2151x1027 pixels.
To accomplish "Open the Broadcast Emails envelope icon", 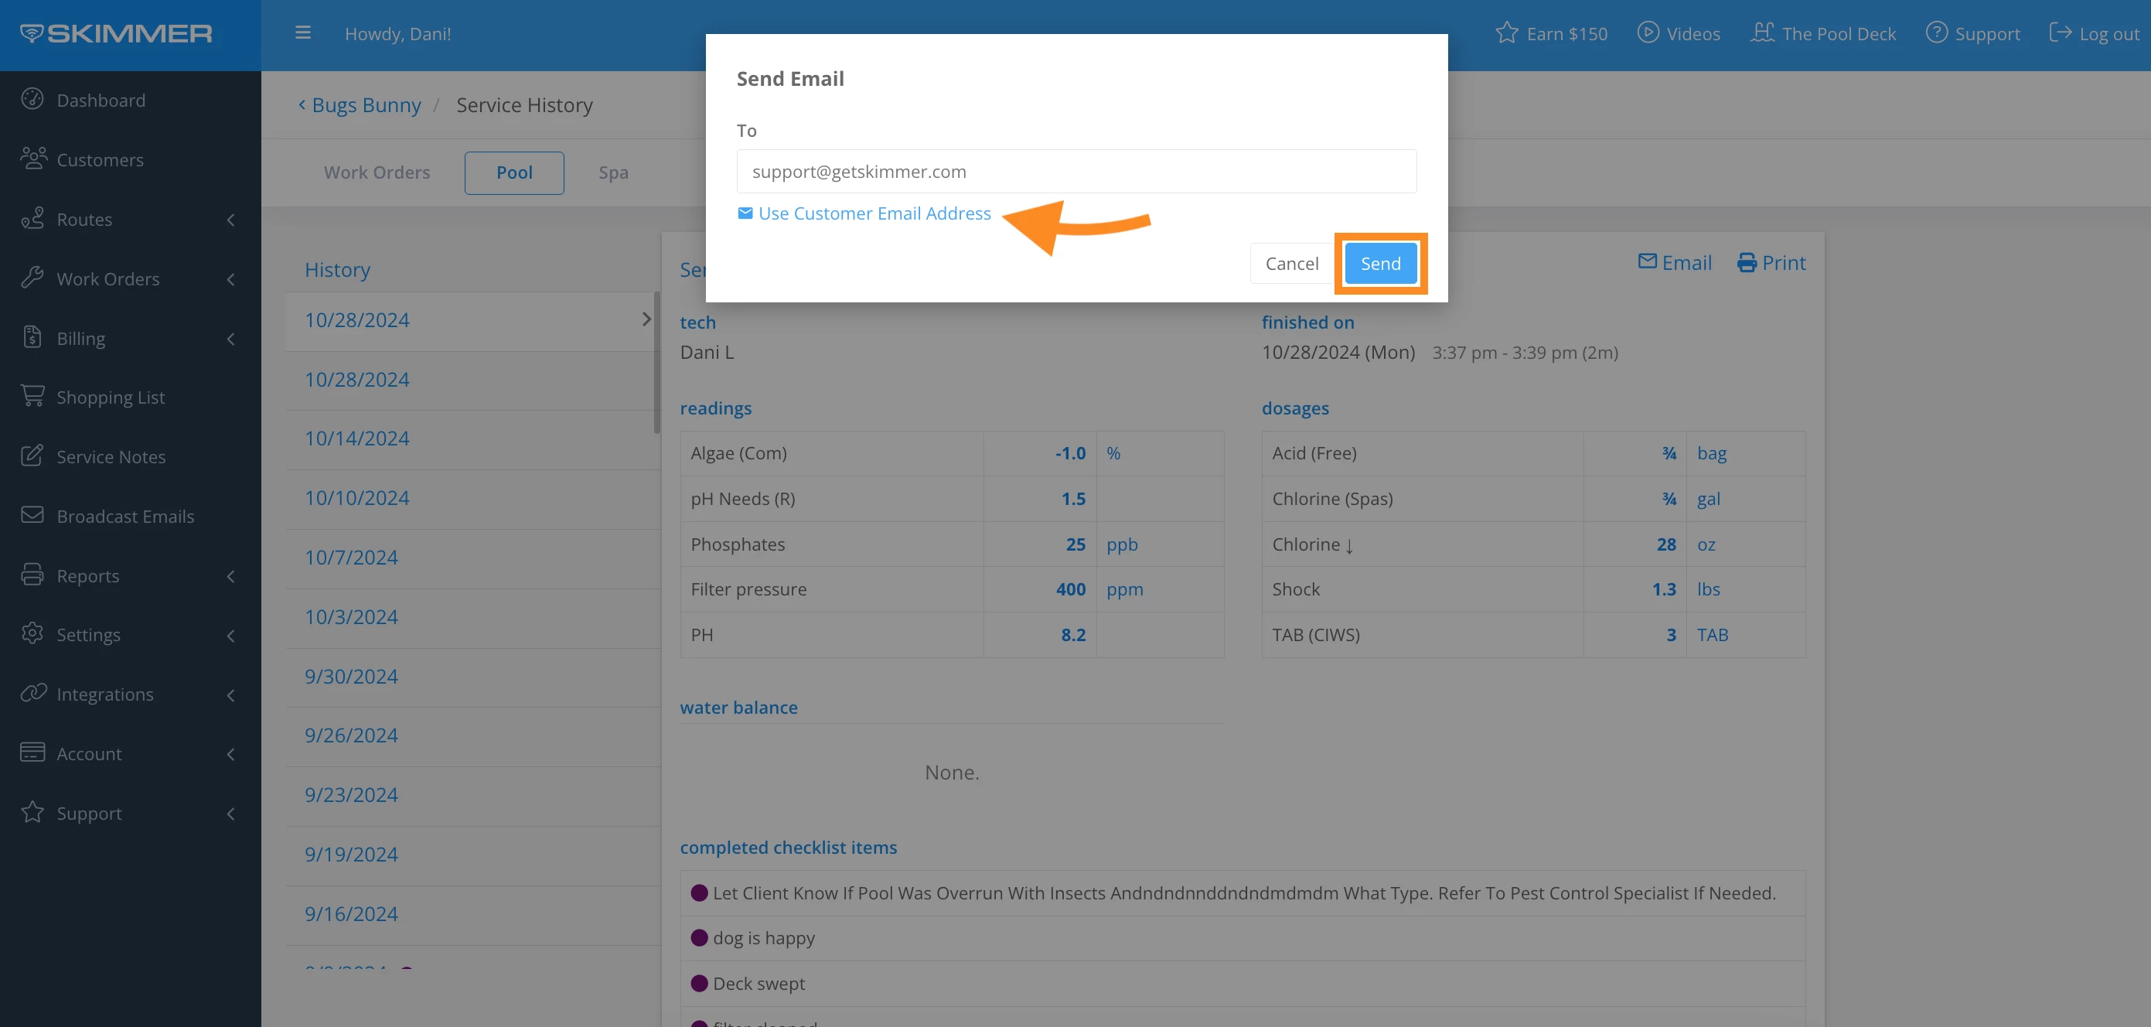I will pos(32,515).
